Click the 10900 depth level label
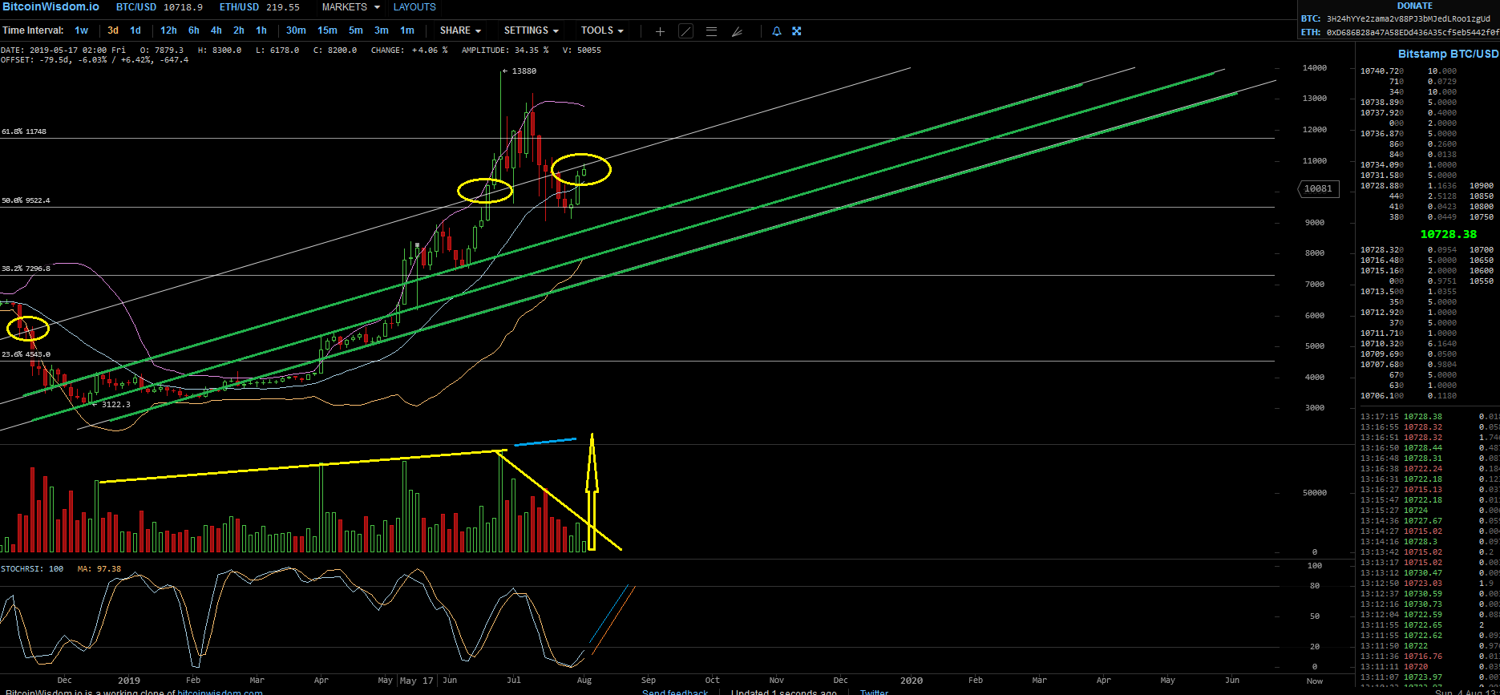 pyautogui.click(x=1482, y=186)
